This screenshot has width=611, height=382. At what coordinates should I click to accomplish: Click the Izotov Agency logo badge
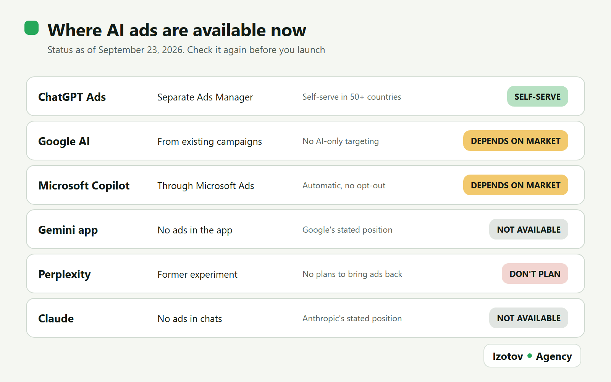point(532,356)
